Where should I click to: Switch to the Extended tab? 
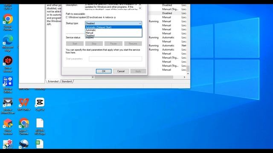click(53, 81)
